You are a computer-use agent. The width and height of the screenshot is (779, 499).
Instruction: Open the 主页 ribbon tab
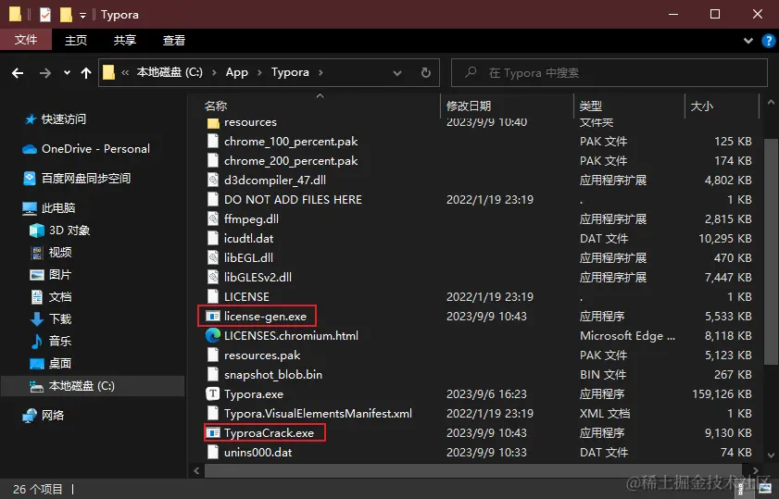tap(76, 40)
